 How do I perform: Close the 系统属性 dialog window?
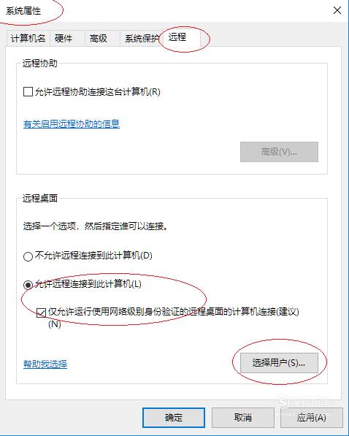[337, 10]
